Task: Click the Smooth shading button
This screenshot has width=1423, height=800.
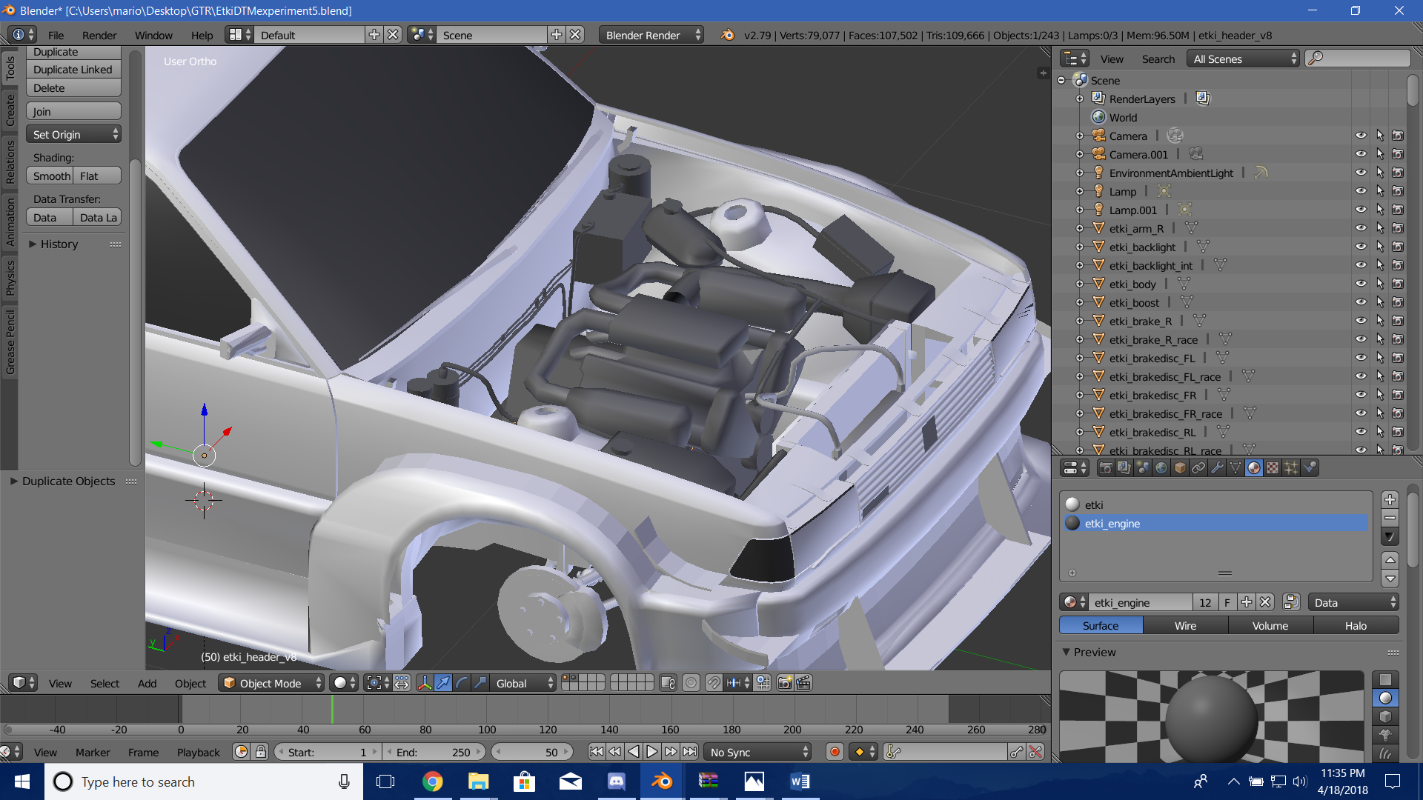Action: click(x=50, y=176)
